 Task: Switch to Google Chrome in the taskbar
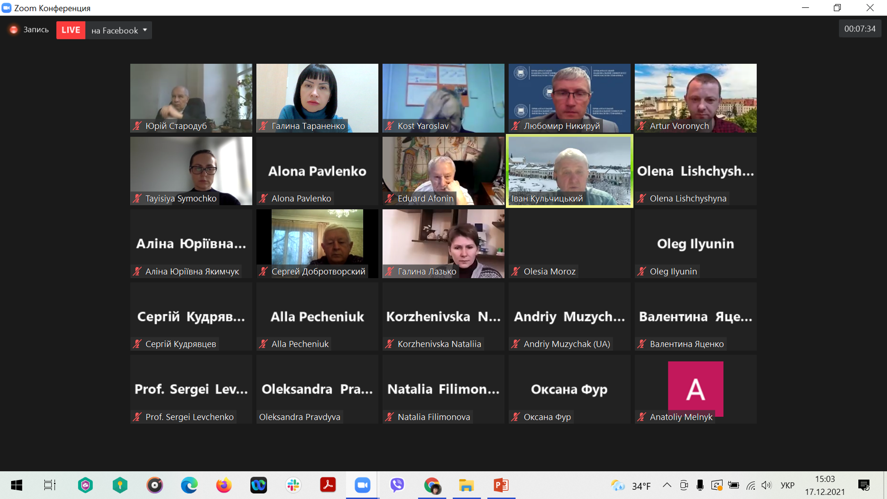pyautogui.click(x=432, y=485)
